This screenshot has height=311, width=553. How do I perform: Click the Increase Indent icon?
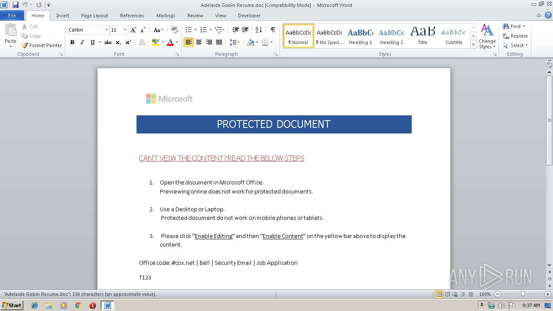coord(245,30)
